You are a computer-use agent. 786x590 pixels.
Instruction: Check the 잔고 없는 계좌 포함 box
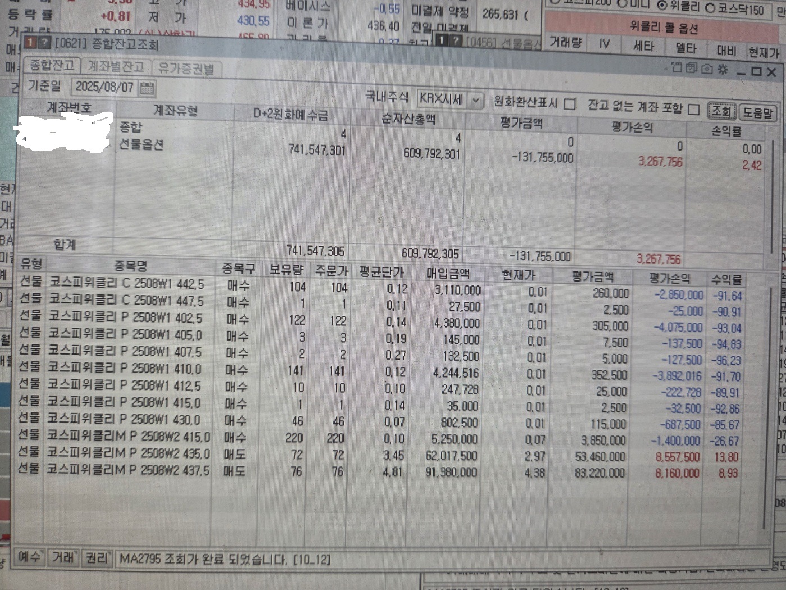tap(694, 109)
